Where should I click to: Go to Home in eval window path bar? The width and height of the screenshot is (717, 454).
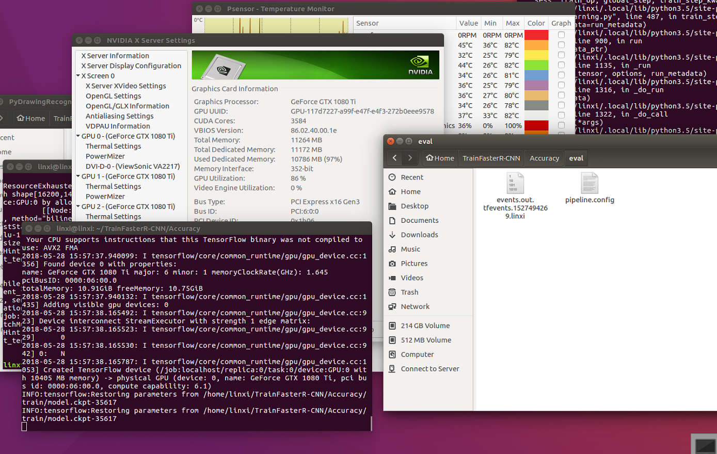440,158
